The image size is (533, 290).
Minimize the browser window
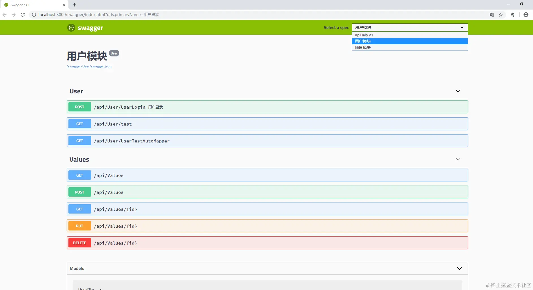[x=509, y=4]
